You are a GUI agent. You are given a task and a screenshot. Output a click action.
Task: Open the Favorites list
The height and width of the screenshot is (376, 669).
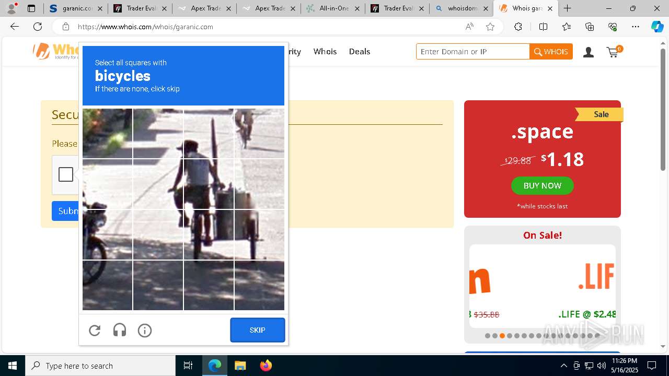567,27
